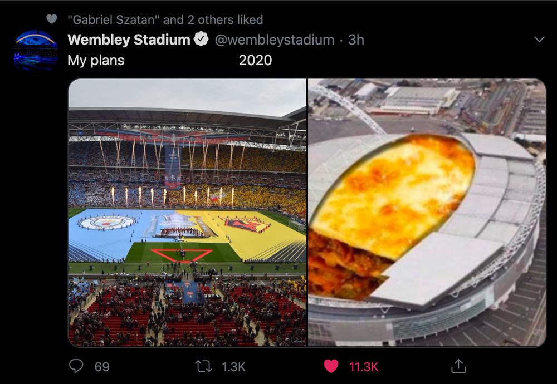Click the 69 replies count
Image resolution: width=557 pixels, height=384 pixels.
pyautogui.click(x=102, y=367)
